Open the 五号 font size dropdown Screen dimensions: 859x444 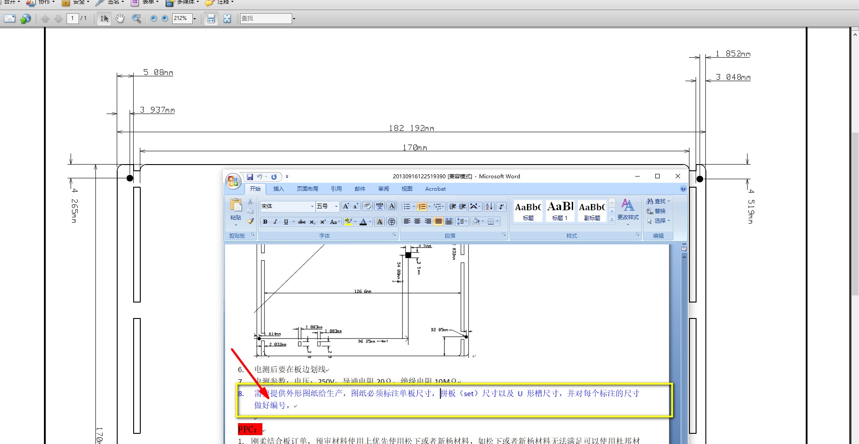tap(336, 206)
